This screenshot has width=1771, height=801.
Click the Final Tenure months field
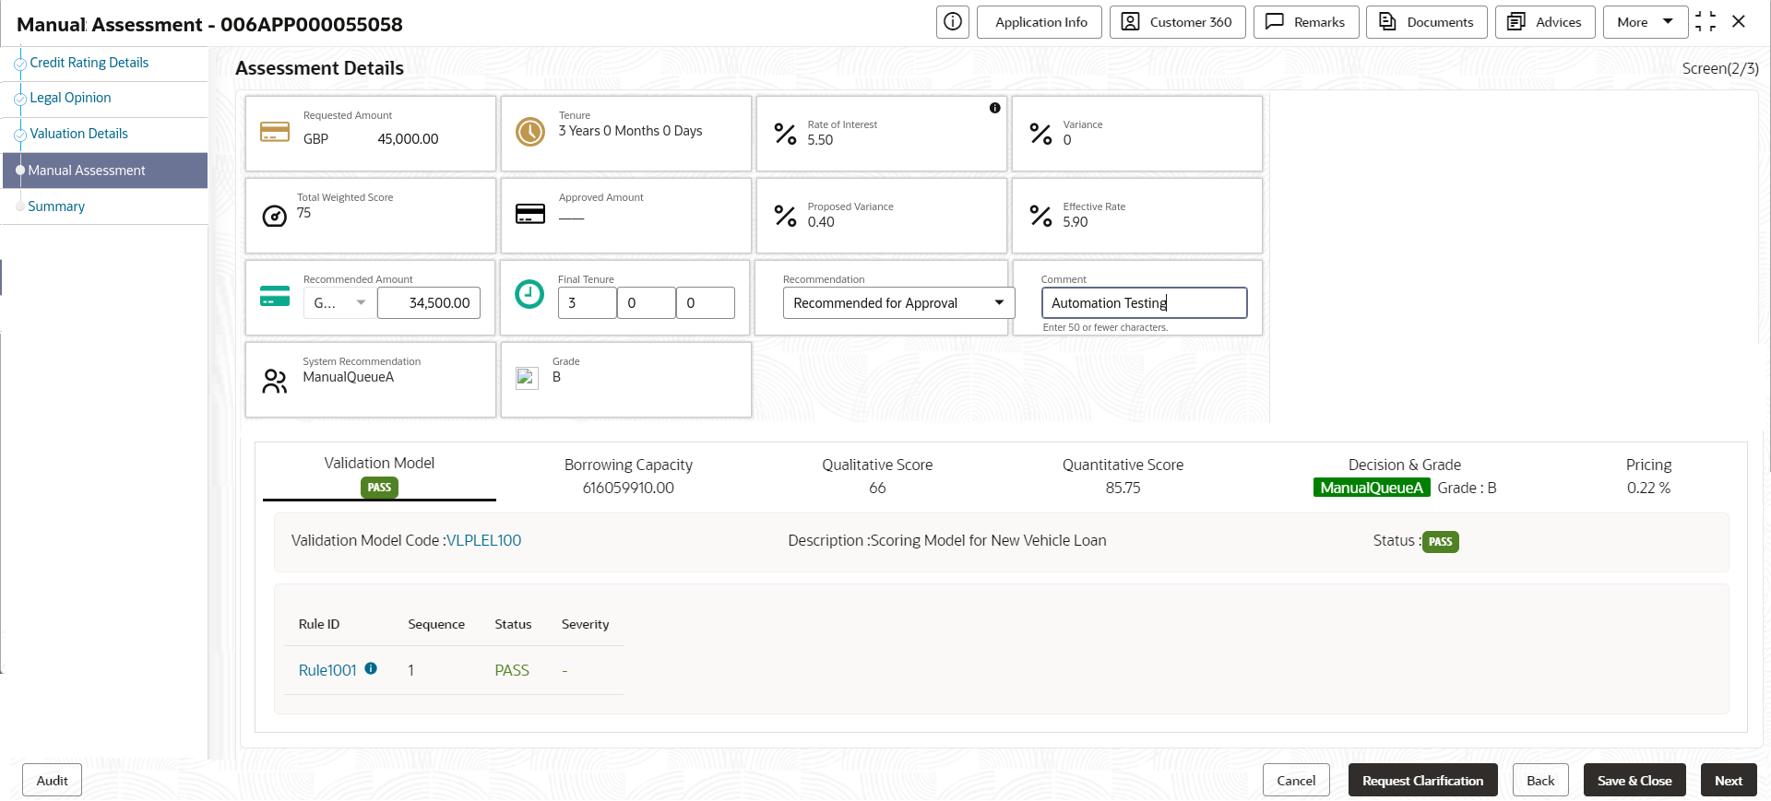tap(646, 302)
